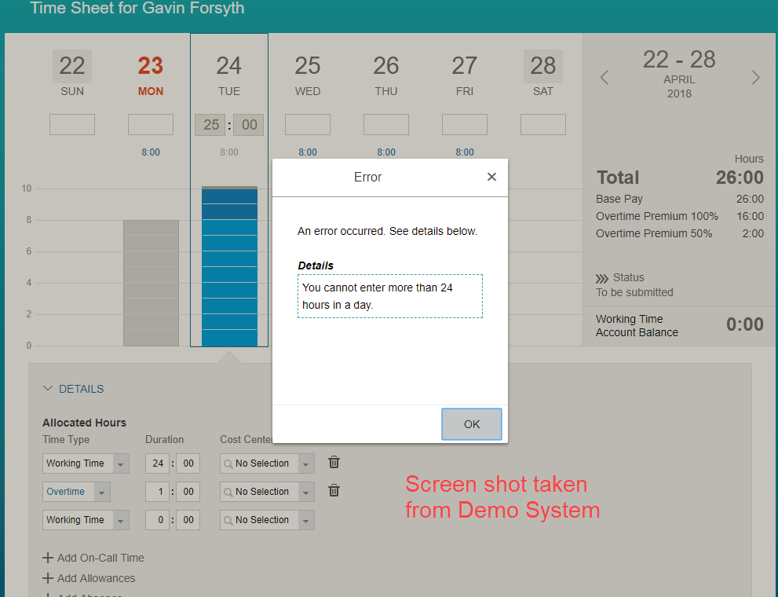Delete the Overtime row
Image resolution: width=778 pixels, height=597 pixels.
click(x=334, y=491)
